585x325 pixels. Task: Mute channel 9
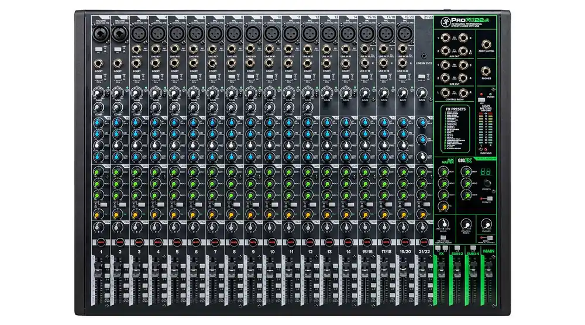point(253,242)
